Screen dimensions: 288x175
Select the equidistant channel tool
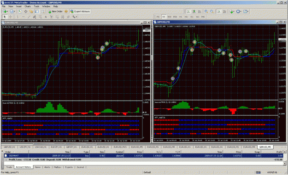[35, 17]
